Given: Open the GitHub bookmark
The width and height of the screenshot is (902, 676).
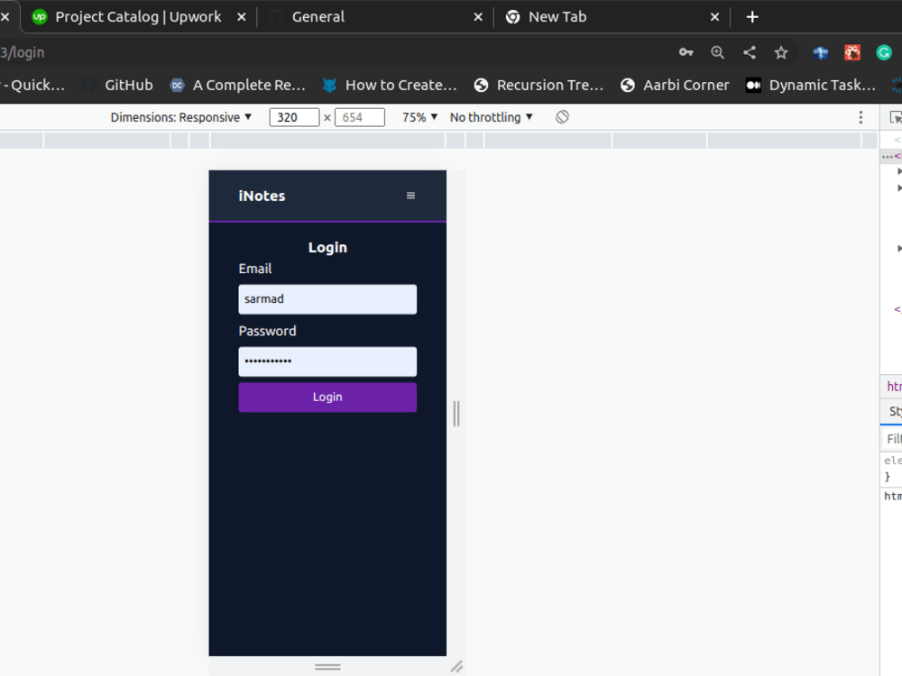Looking at the screenshot, I should tap(116, 85).
